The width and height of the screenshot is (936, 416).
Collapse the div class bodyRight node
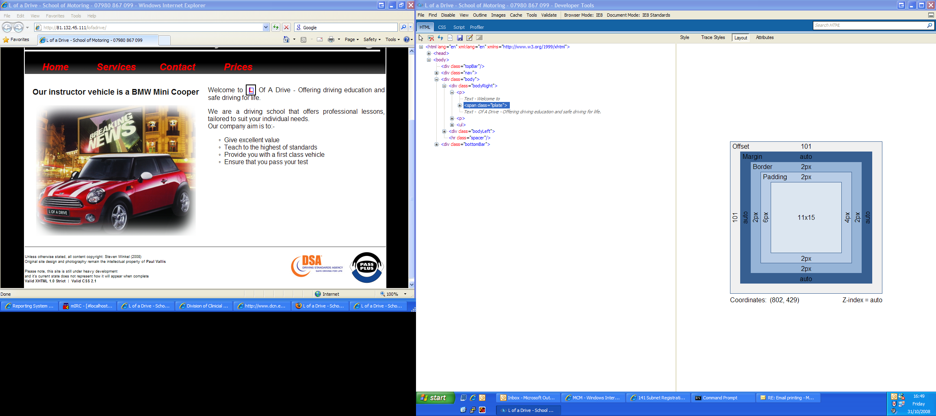[x=444, y=86]
